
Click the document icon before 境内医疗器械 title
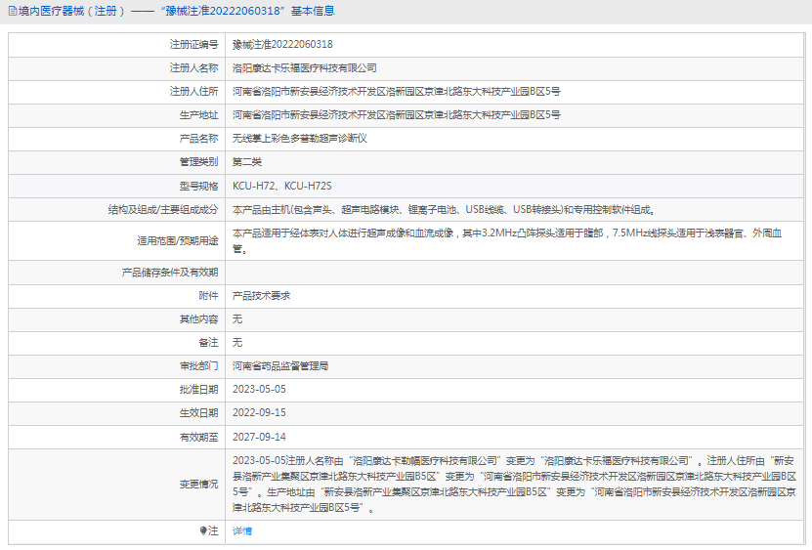point(13,11)
